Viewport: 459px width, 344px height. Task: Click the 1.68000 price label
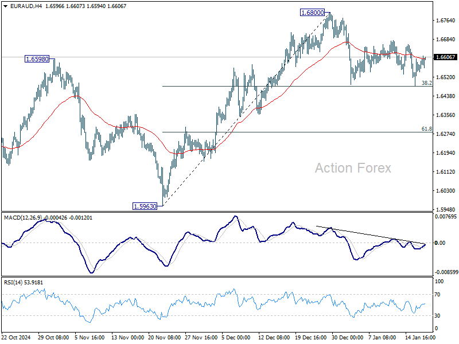coord(313,13)
